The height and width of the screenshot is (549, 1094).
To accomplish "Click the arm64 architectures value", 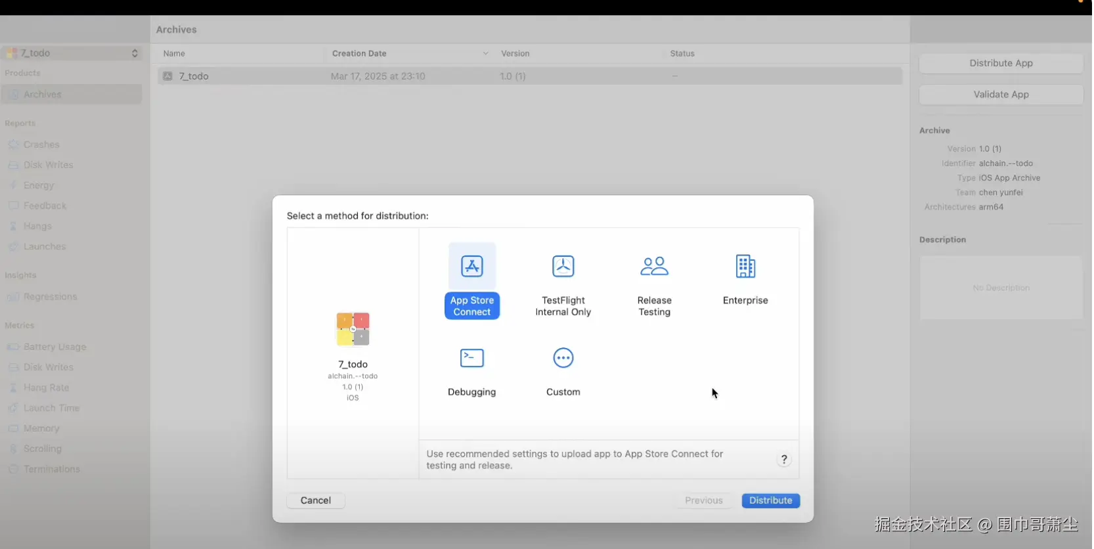I will (x=991, y=207).
